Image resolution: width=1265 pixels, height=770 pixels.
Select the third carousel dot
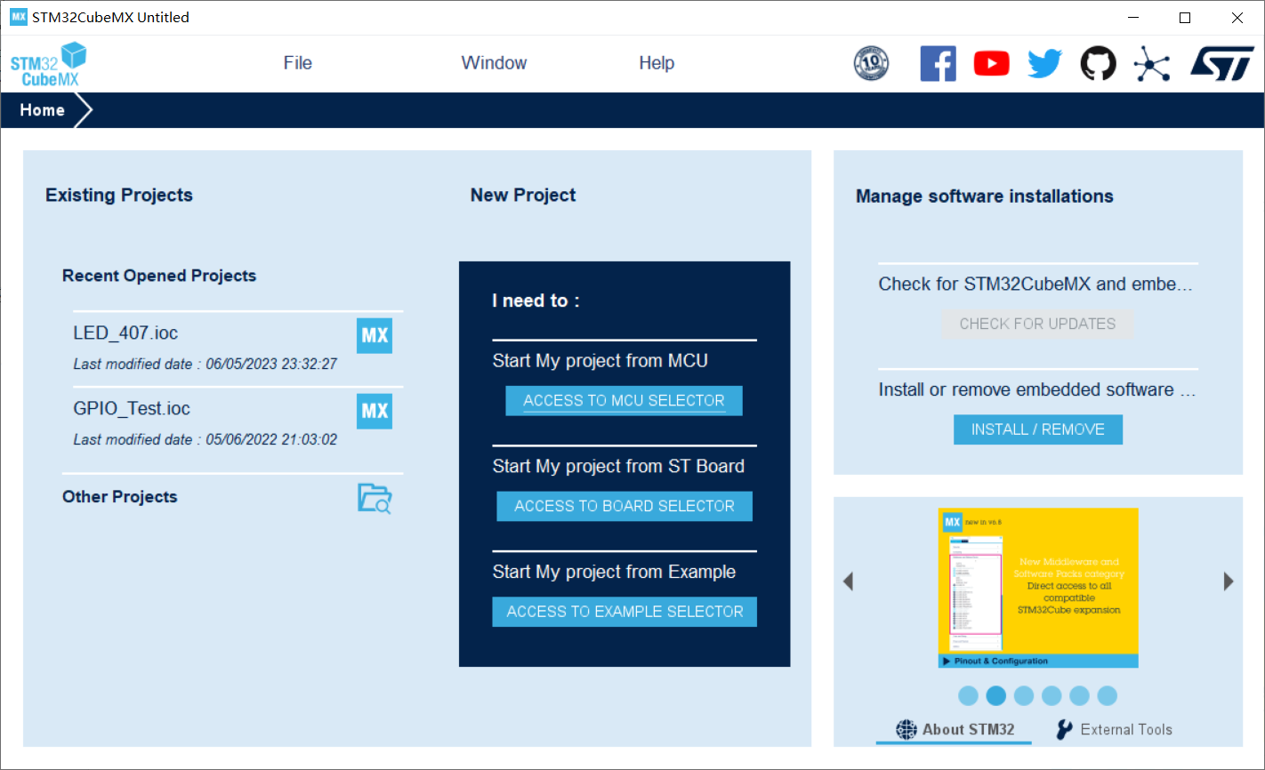1024,695
